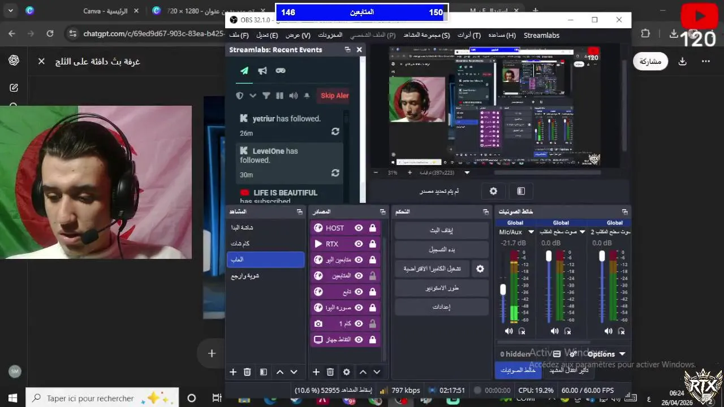The image size is (724, 407).
Task: Open the preview scaling dropdown arrow
Action: (467, 172)
